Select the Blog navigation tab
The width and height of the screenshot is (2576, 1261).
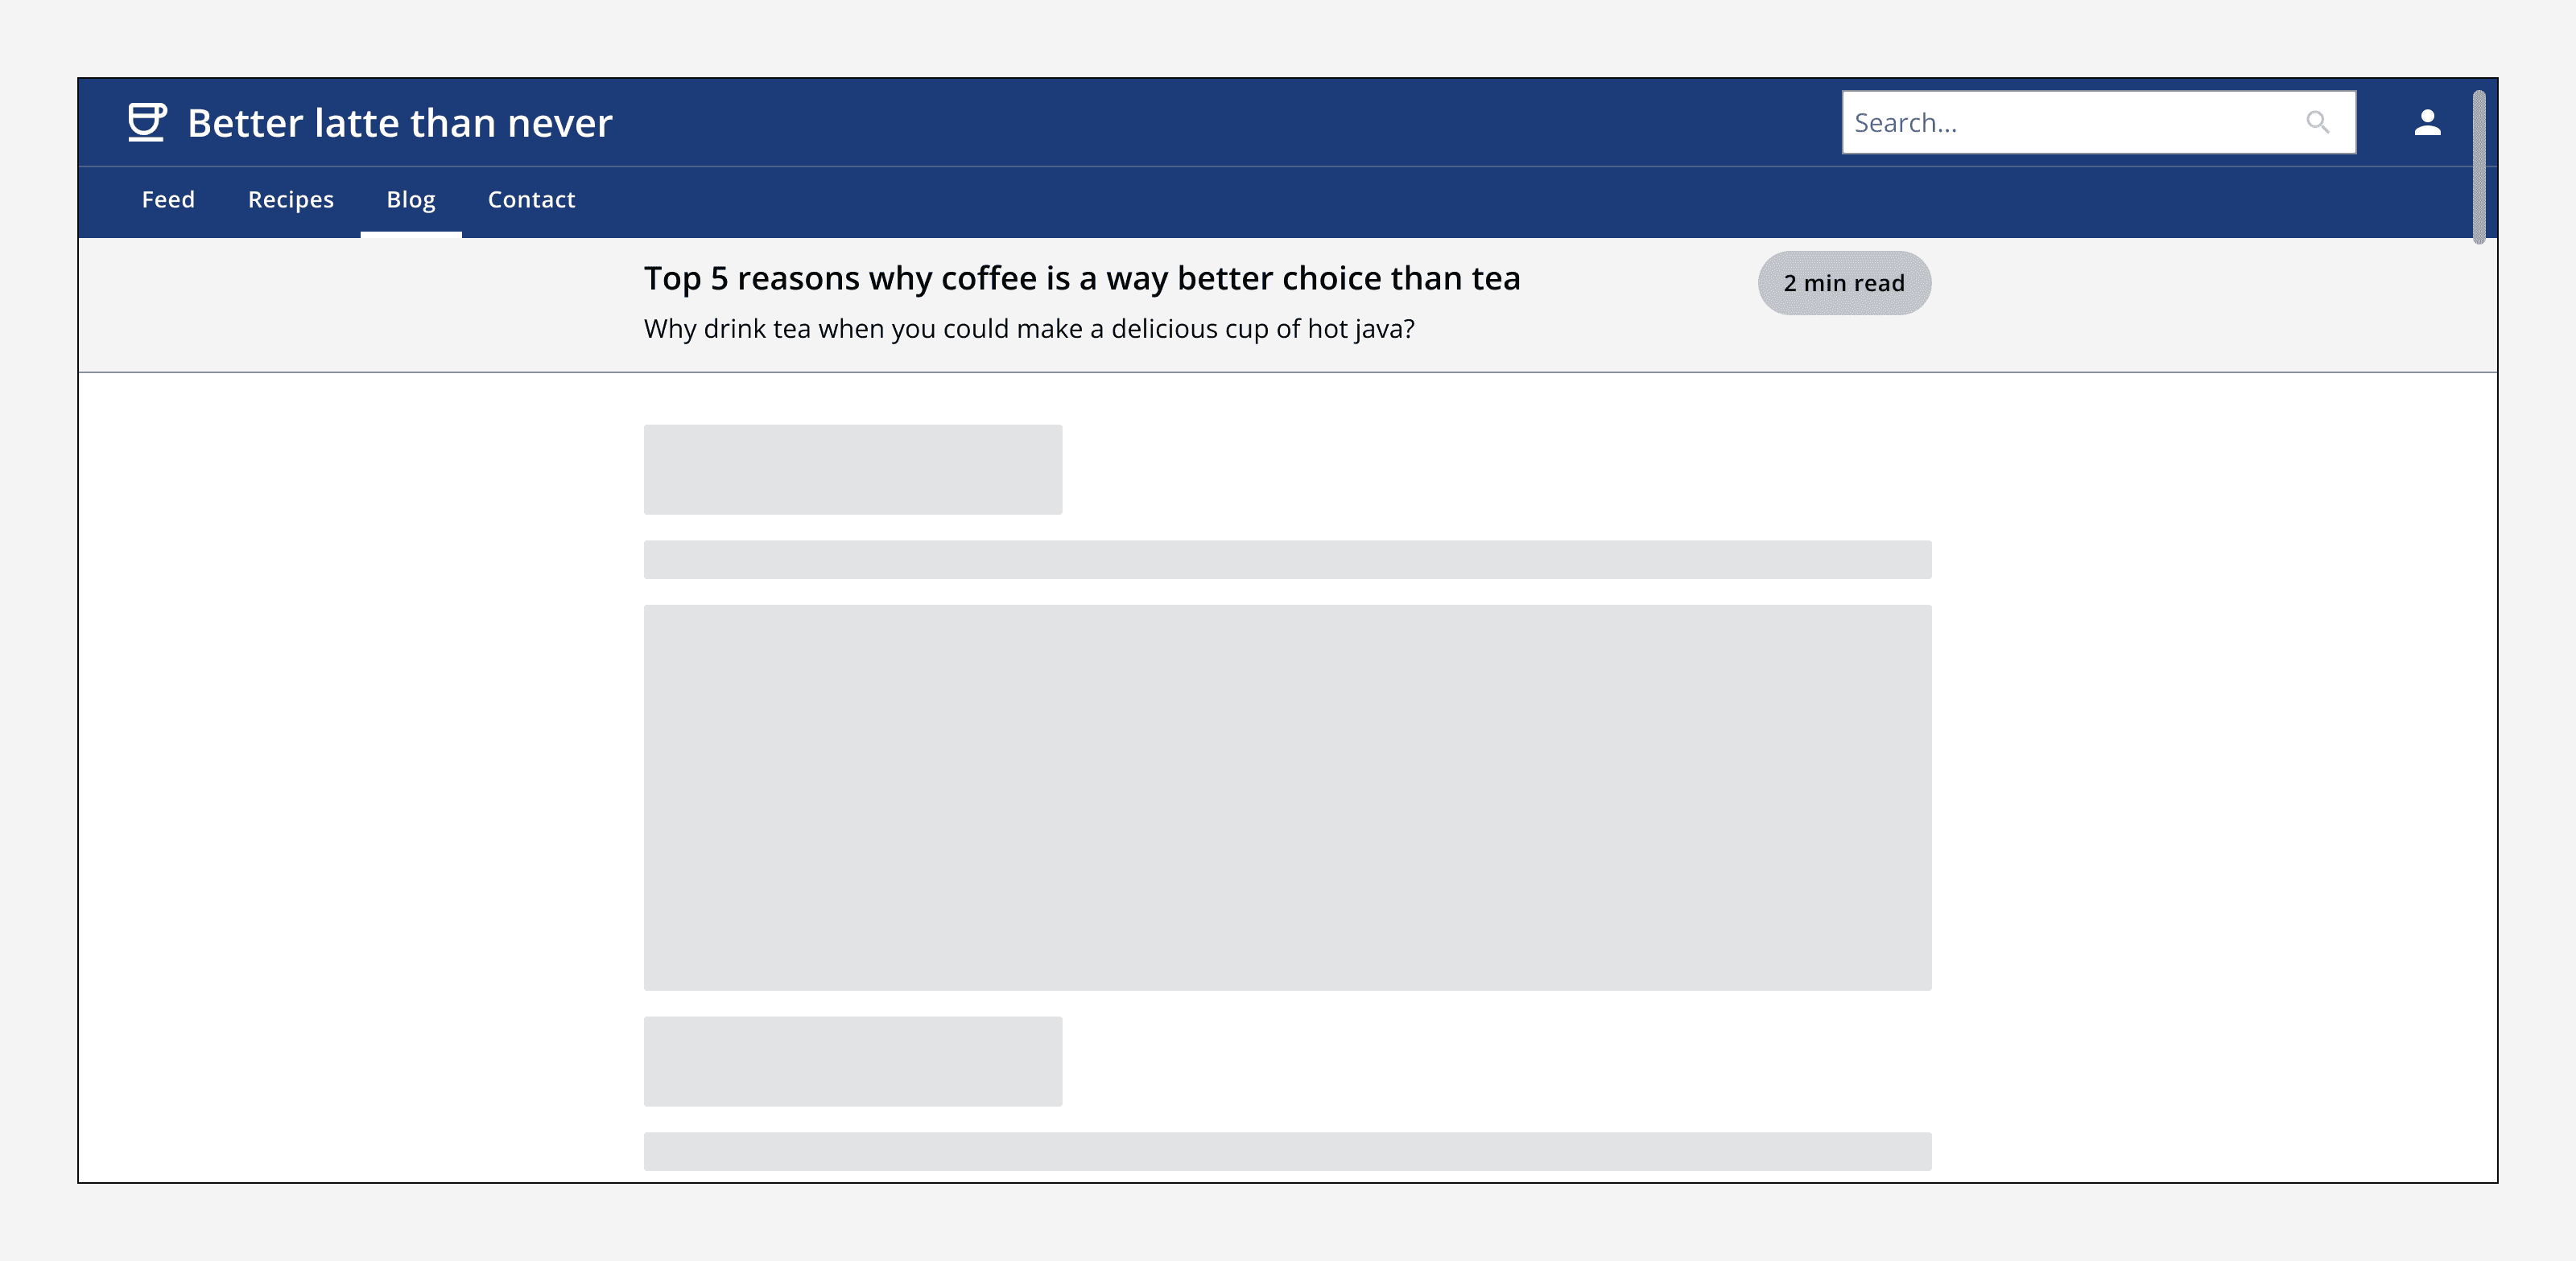click(x=411, y=199)
